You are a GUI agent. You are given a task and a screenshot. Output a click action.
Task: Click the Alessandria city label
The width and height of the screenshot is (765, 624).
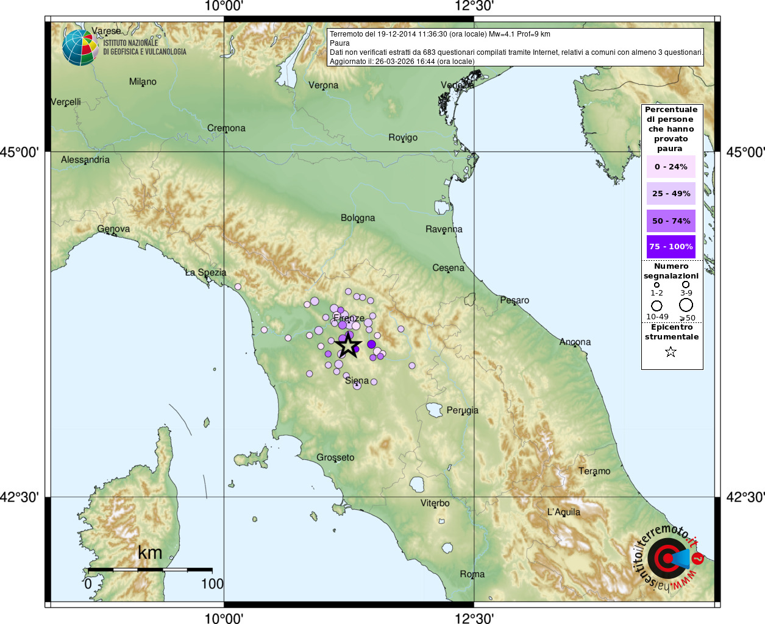[85, 160]
